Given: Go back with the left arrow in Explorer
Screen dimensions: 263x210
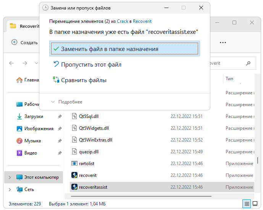Looking at the screenshot, I should pyautogui.click(x=11, y=63).
